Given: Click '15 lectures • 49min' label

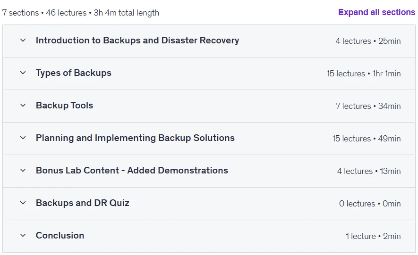Looking at the screenshot, I should (x=367, y=139).
